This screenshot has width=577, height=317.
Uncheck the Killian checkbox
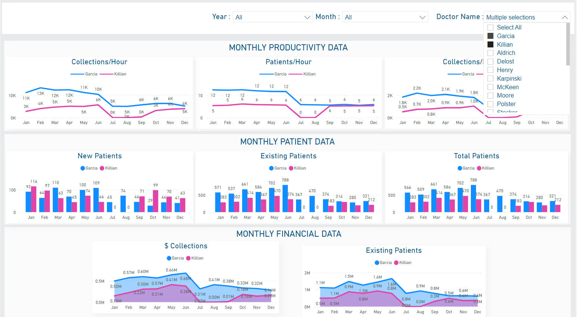tap(491, 45)
